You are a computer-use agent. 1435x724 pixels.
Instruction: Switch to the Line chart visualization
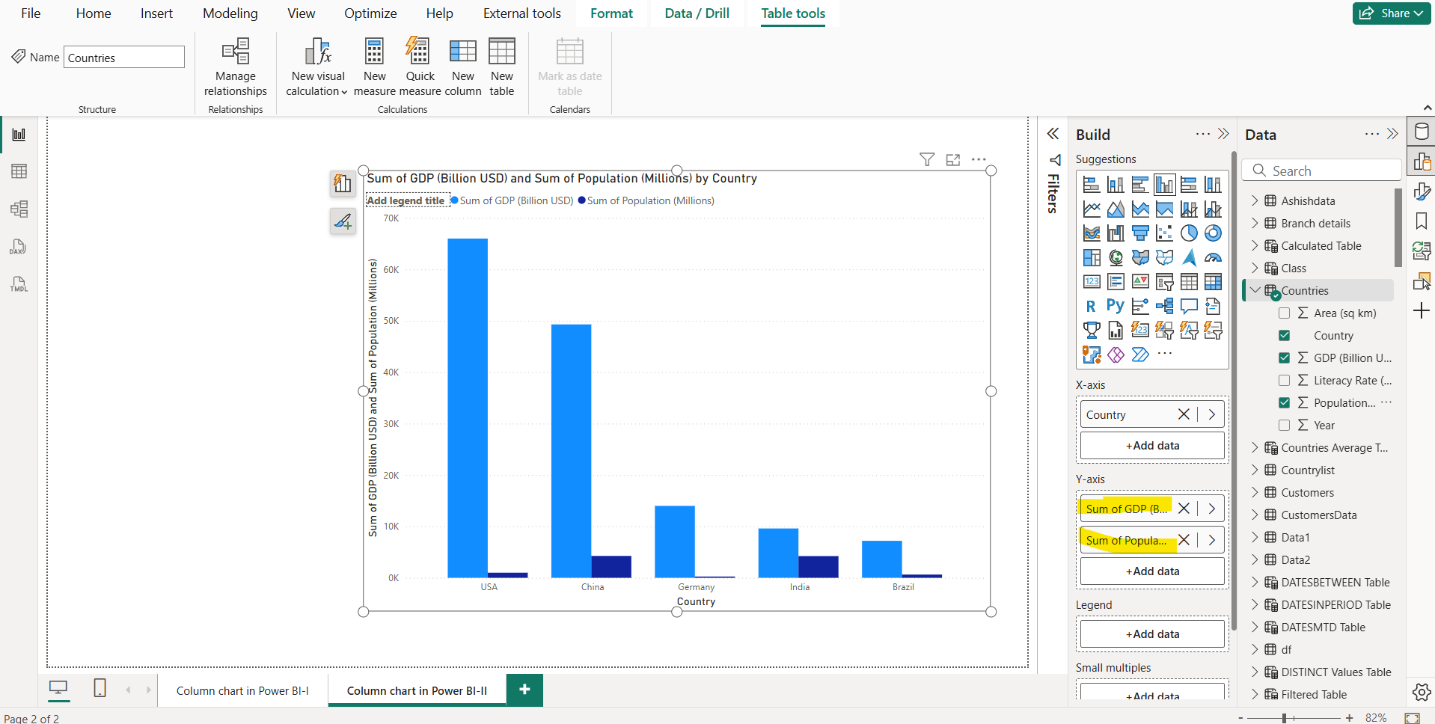[x=1091, y=209]
